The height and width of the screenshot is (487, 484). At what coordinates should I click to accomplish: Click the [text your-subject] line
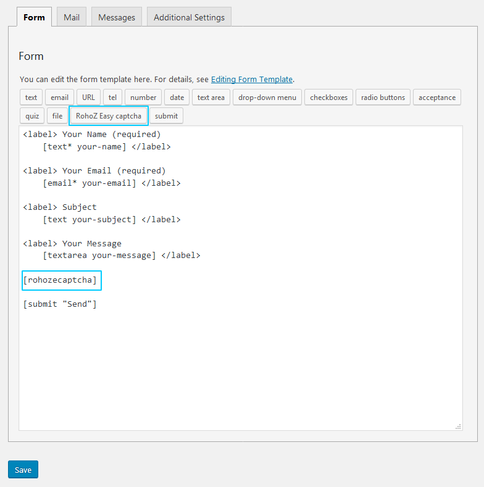pos(112,220)
